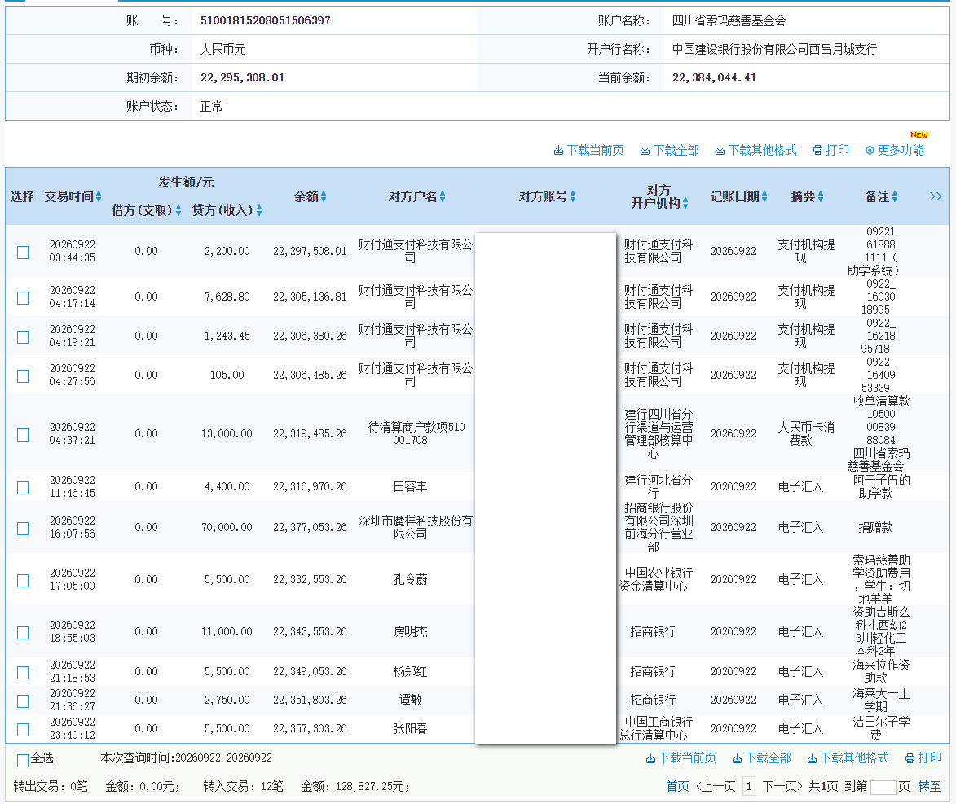Sort by 借方(支取) column arrows
The height and width of the screenshot is (804, 956).
pyautogui.click(x=178, y=210)
